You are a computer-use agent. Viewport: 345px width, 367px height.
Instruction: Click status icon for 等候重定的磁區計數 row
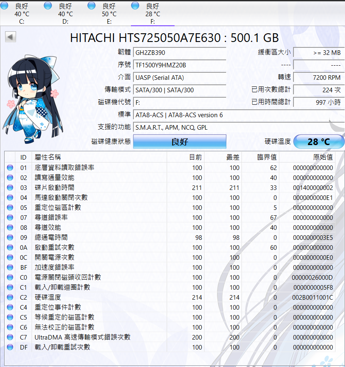tap(10, 317)
